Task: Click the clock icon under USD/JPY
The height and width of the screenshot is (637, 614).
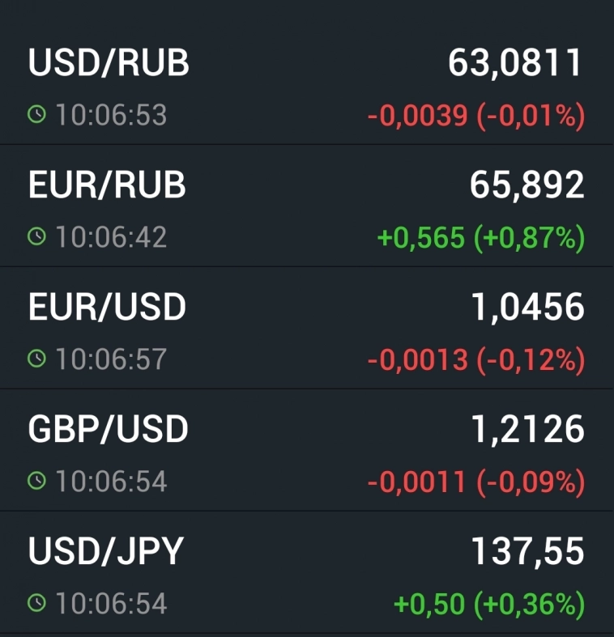Action: pyautogui.click(x=36, y=603)
